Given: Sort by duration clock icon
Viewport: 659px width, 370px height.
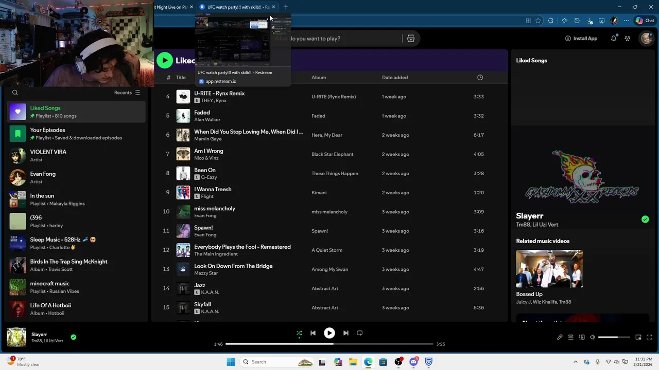Looking at the screenshot, I should pos(480,78).
